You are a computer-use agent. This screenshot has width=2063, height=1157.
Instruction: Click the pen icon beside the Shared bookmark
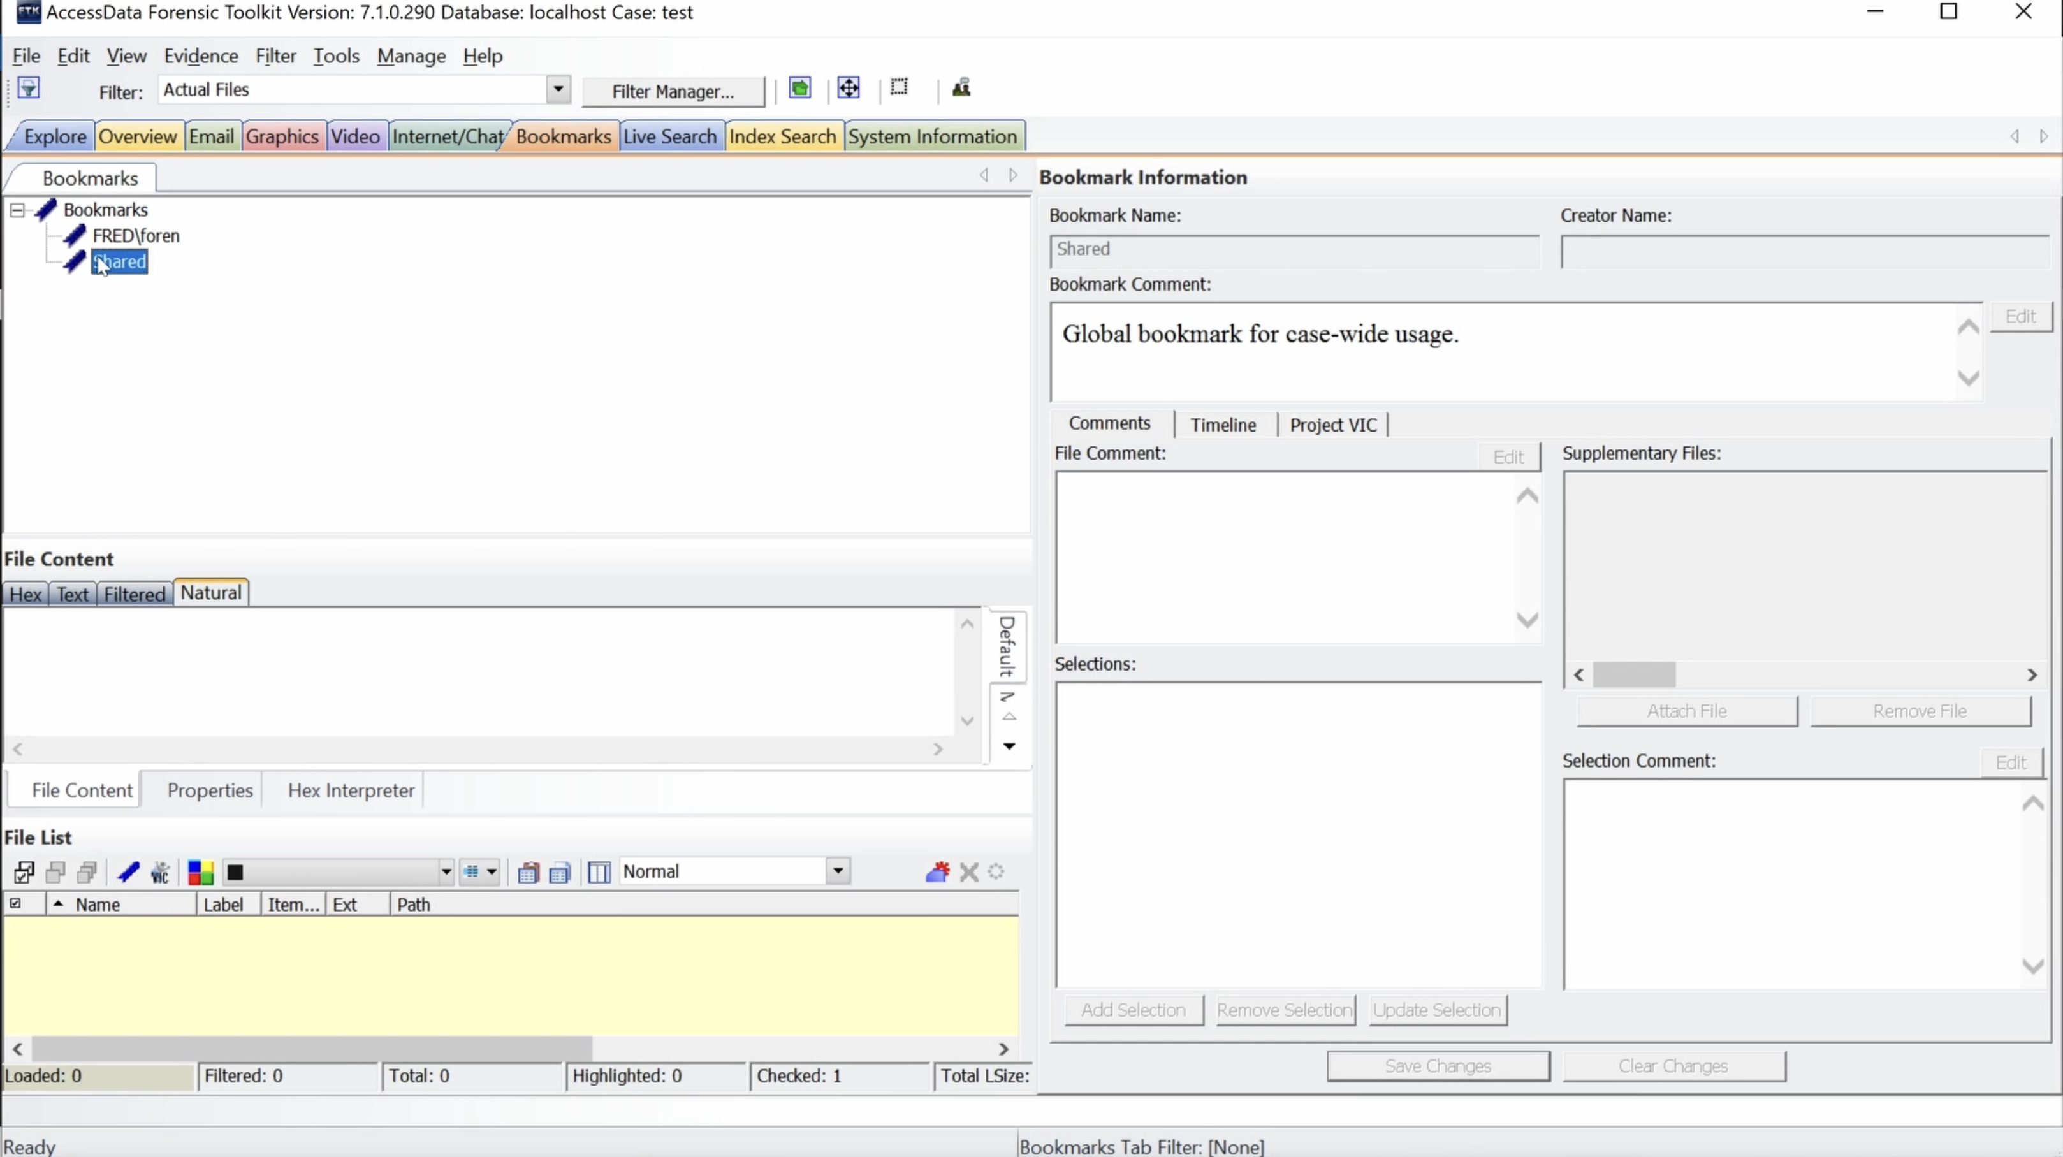click(x=75, y=262)
